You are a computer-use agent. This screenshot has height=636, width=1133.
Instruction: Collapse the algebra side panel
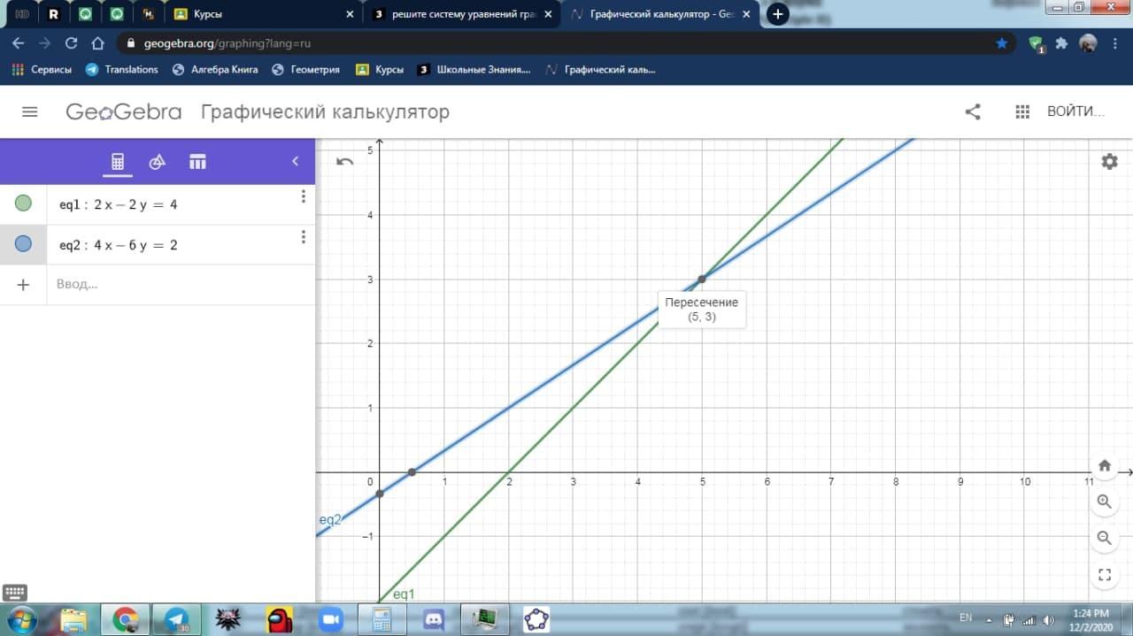point(296,161)
